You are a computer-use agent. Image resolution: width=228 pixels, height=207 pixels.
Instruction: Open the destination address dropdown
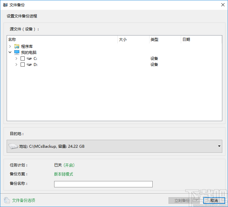[219, 146]
